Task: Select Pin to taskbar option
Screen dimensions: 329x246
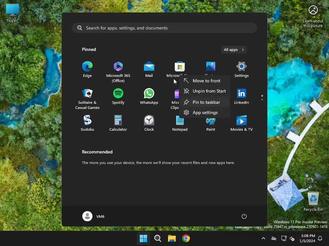Action: (205, 102)
